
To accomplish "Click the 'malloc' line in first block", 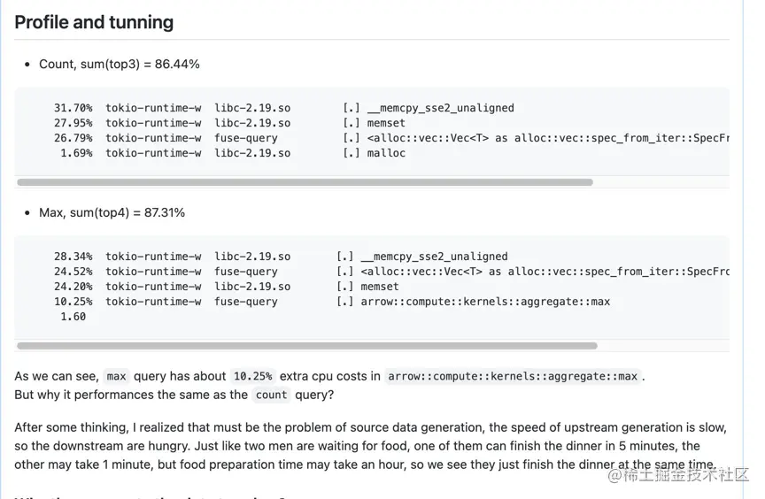I will (386, 153).
